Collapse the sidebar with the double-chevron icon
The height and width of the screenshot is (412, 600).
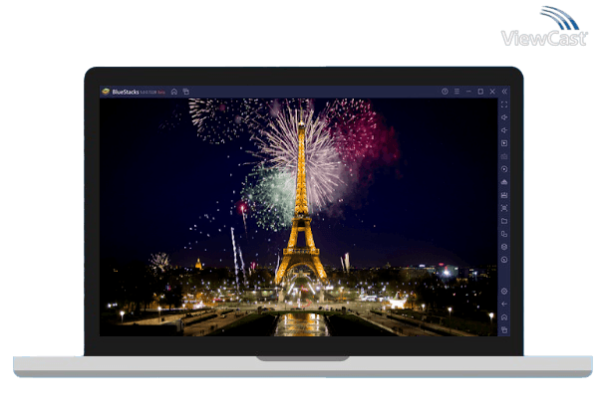coord(504,92)
